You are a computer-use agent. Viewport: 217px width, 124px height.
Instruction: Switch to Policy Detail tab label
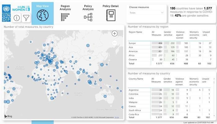click(111, 6)
